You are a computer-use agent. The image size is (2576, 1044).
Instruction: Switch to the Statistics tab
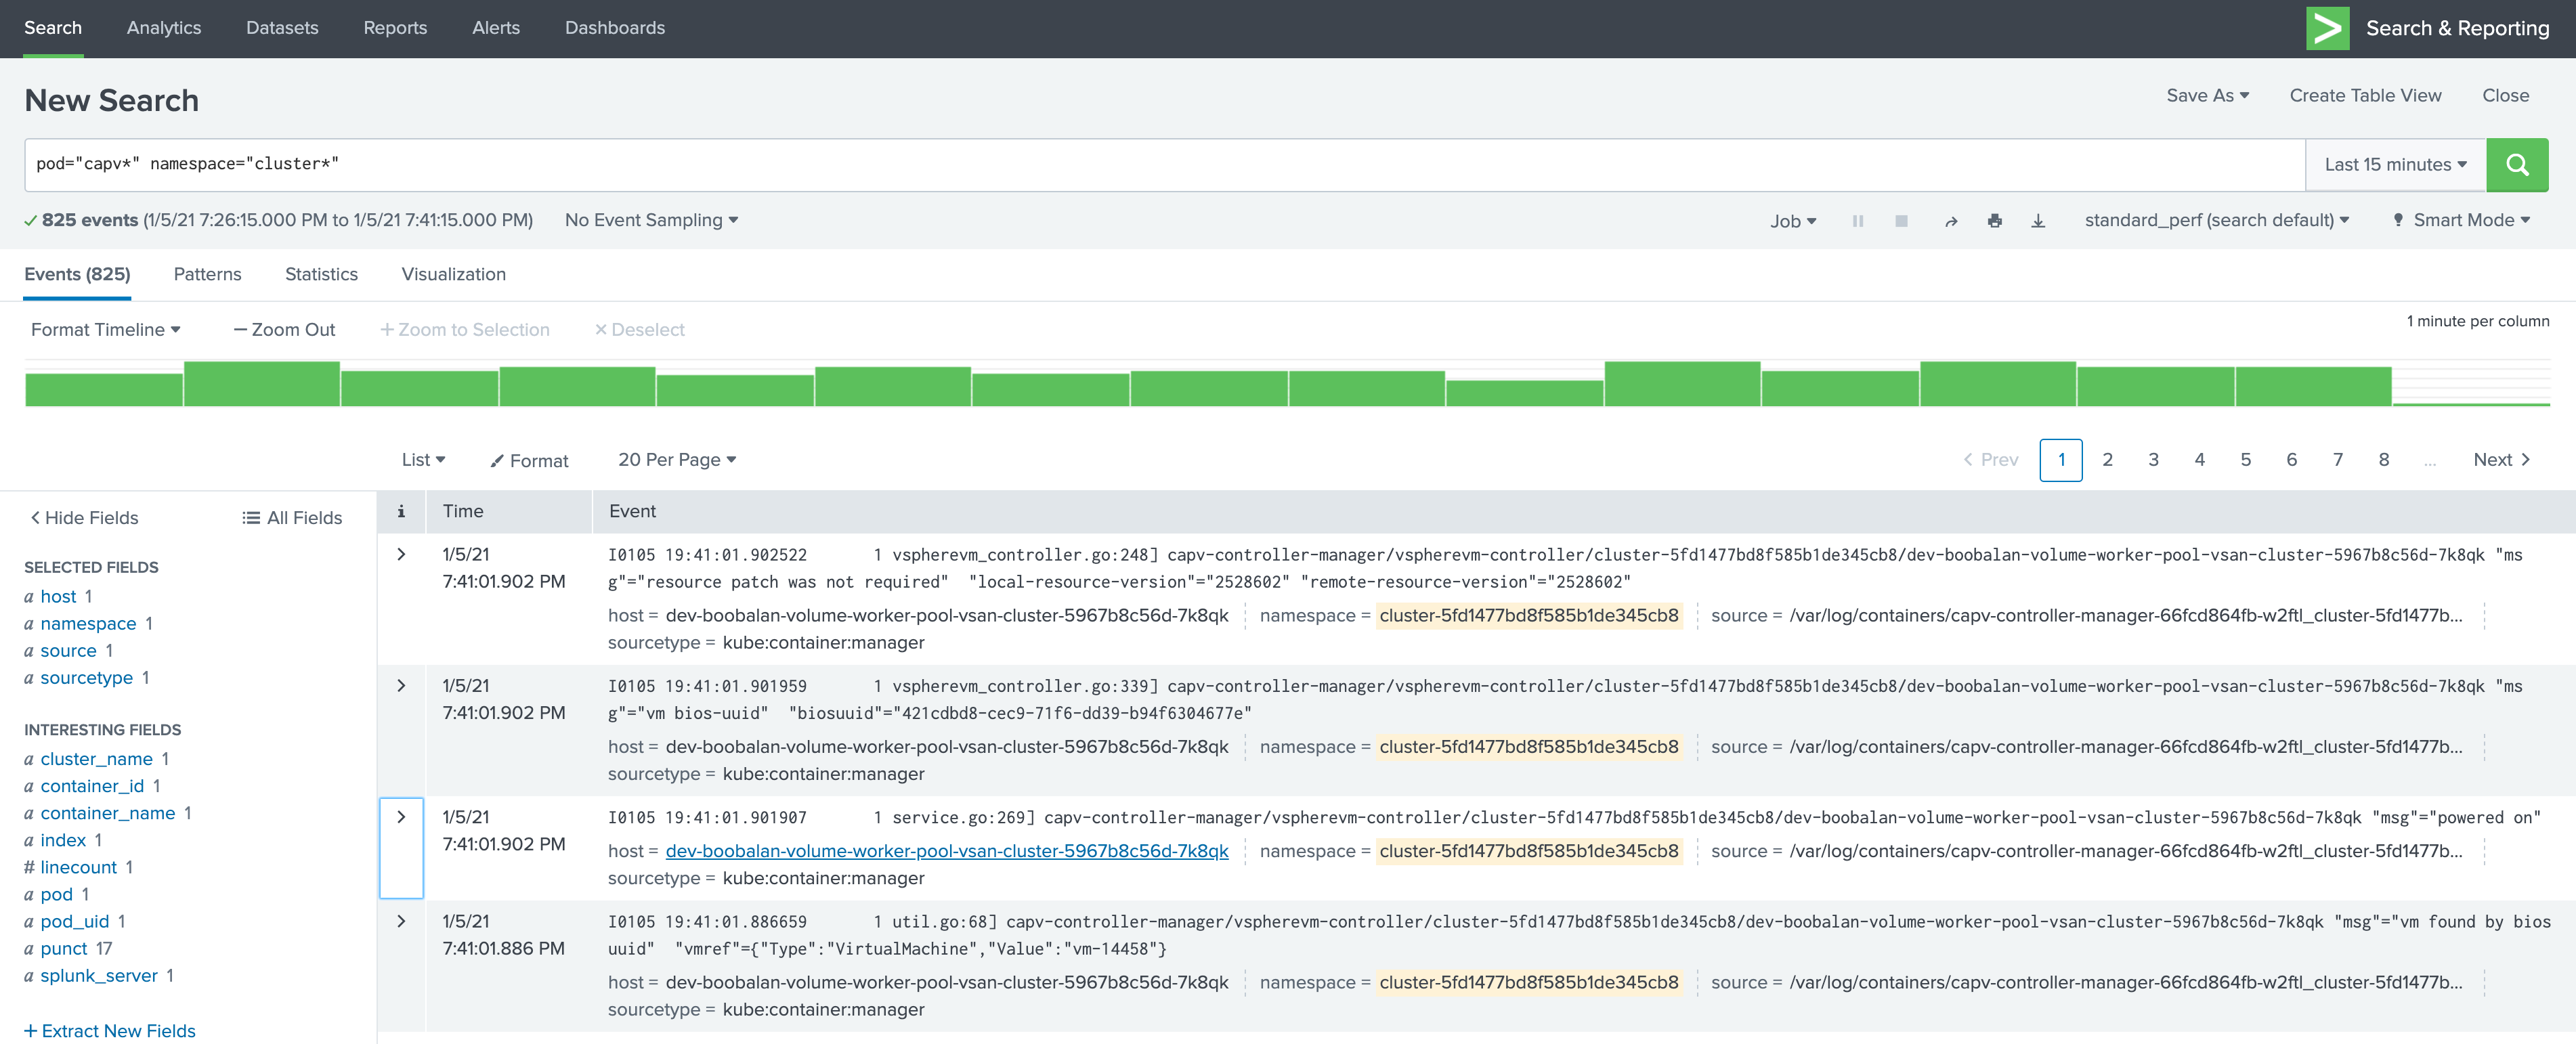[320, 274]
